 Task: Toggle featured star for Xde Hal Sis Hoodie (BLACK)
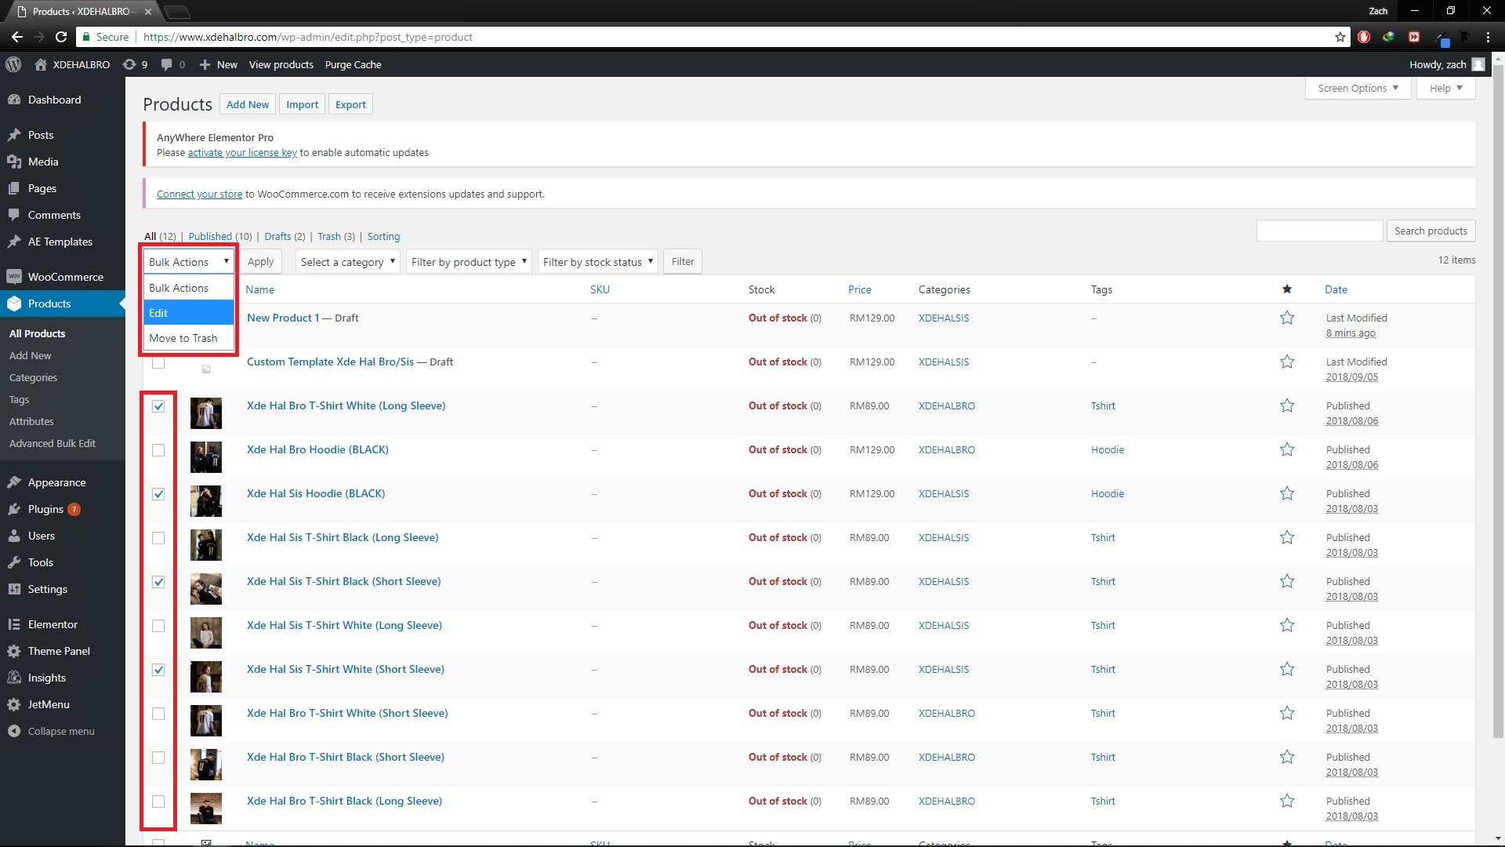pos(1287,493)
